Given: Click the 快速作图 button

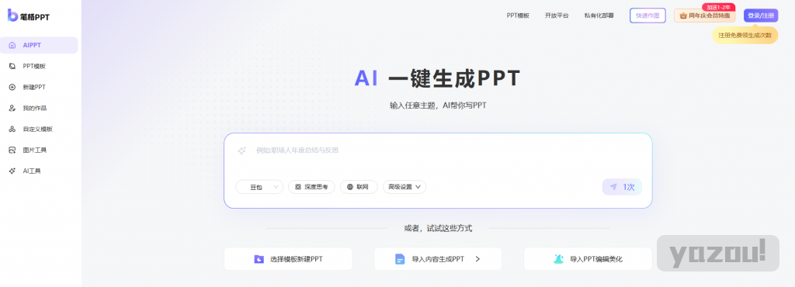Looking at the screenshot, I should click(x=647, y=16).
